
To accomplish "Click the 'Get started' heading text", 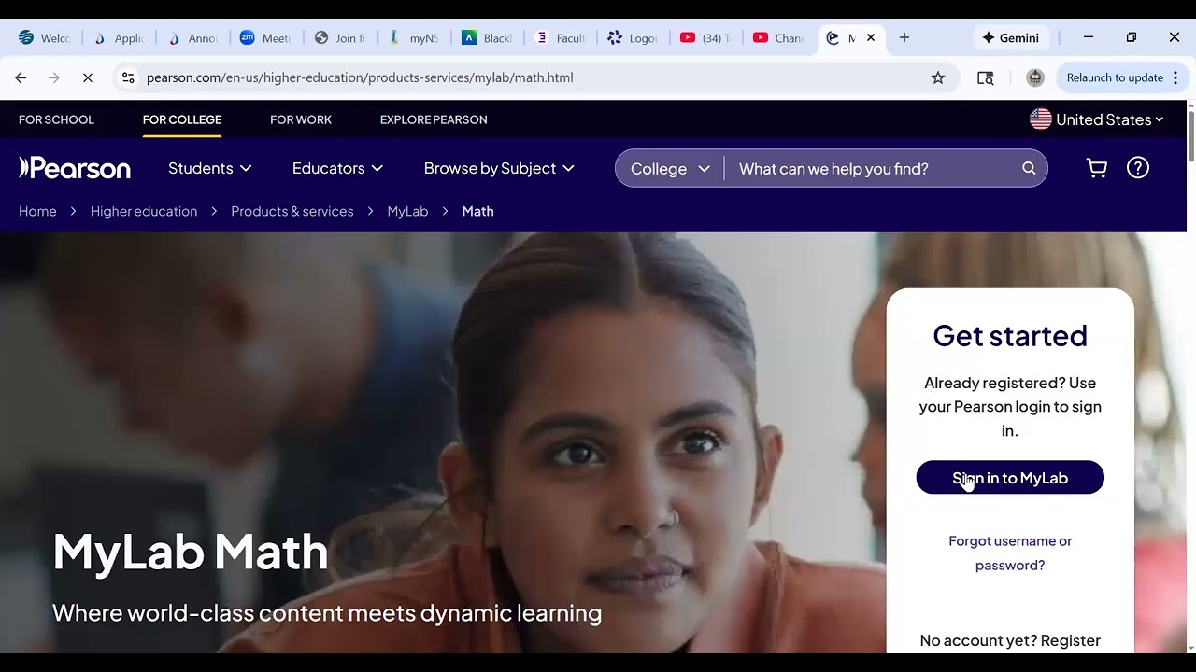I will [1010, 335].
